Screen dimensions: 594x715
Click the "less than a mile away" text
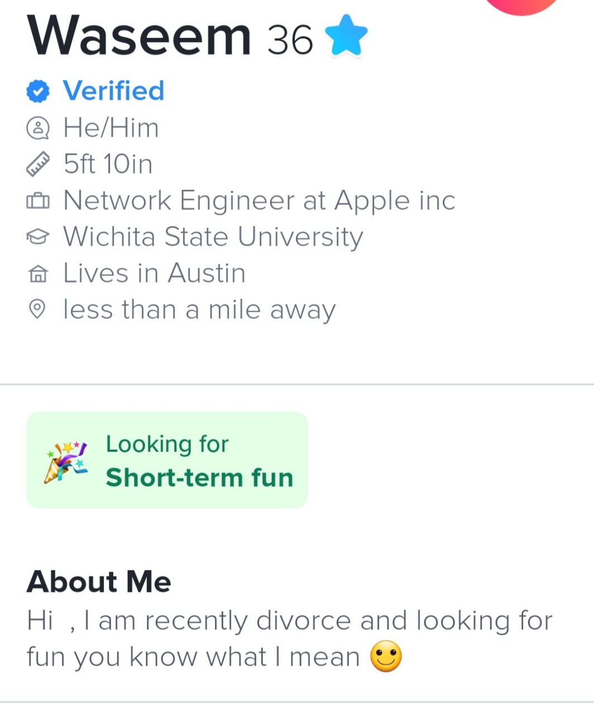pos(199,309)
